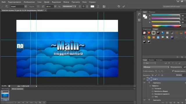The width and height of the screenshot is (186, 104).
Task: Toggle Тиснение effect visibility
Action: click(153, 89)
